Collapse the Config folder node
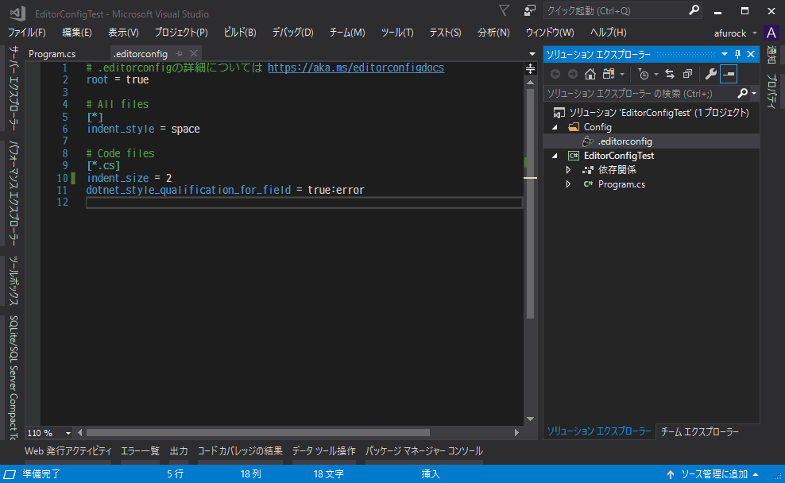The width and height of the screenshot is (785, 483). (555, 127)
